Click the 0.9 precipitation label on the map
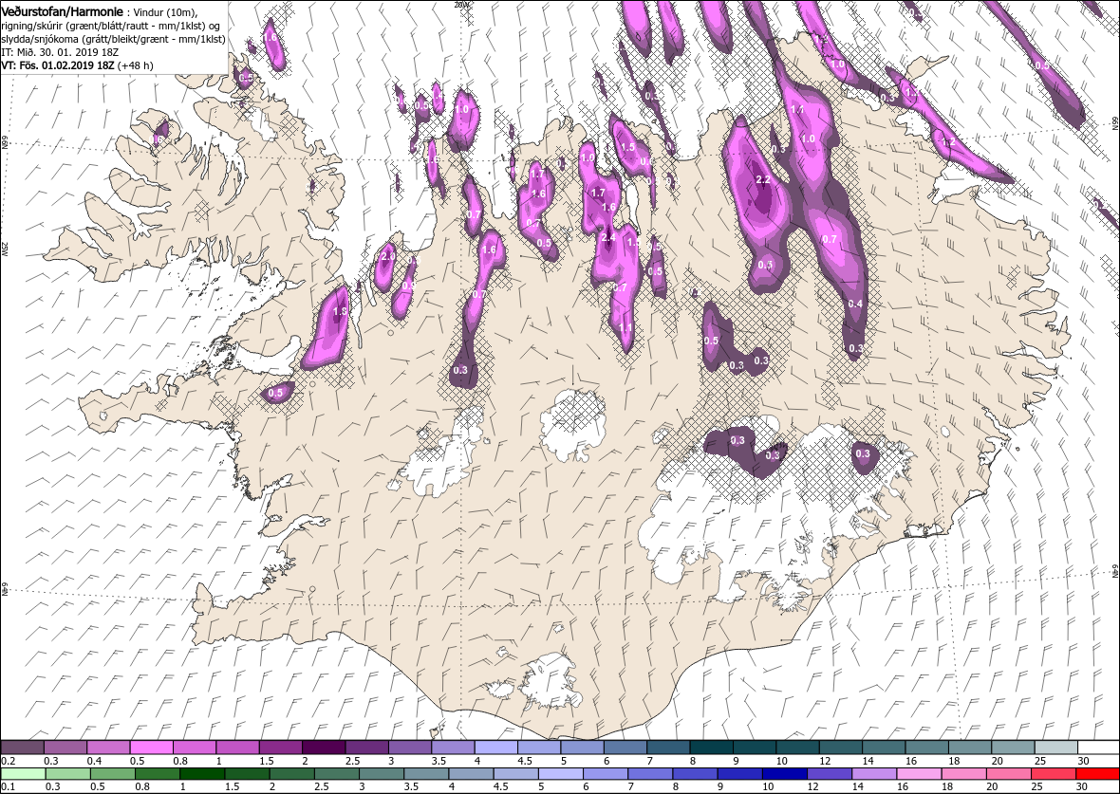This screenshot has height=794, width=1120. [x=408, y=286]
